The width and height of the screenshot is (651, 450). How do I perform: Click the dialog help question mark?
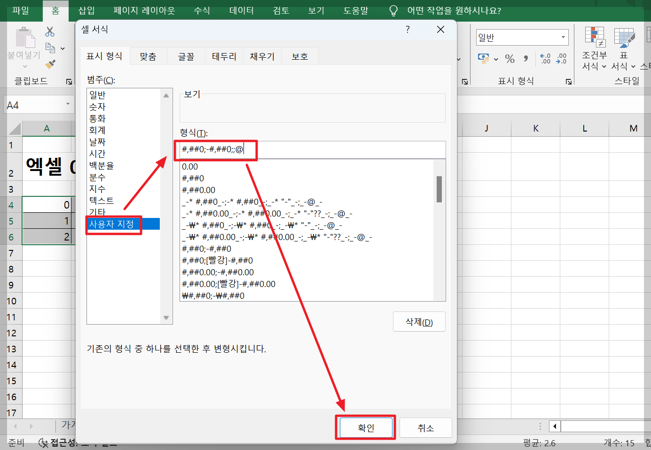pos(408,29)
